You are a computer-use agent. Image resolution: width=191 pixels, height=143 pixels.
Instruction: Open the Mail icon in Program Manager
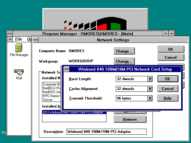tap(19, 74)
